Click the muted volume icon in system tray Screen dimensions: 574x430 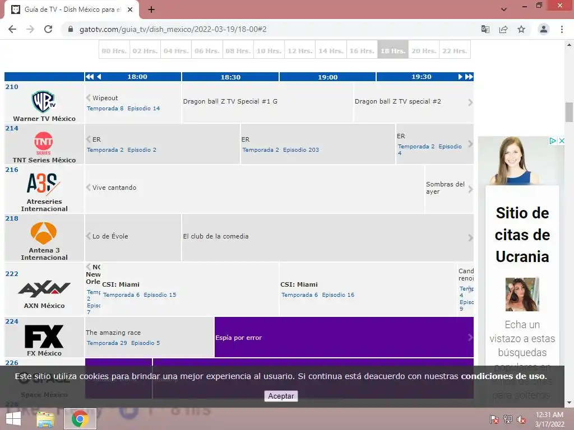coord(521,419)
